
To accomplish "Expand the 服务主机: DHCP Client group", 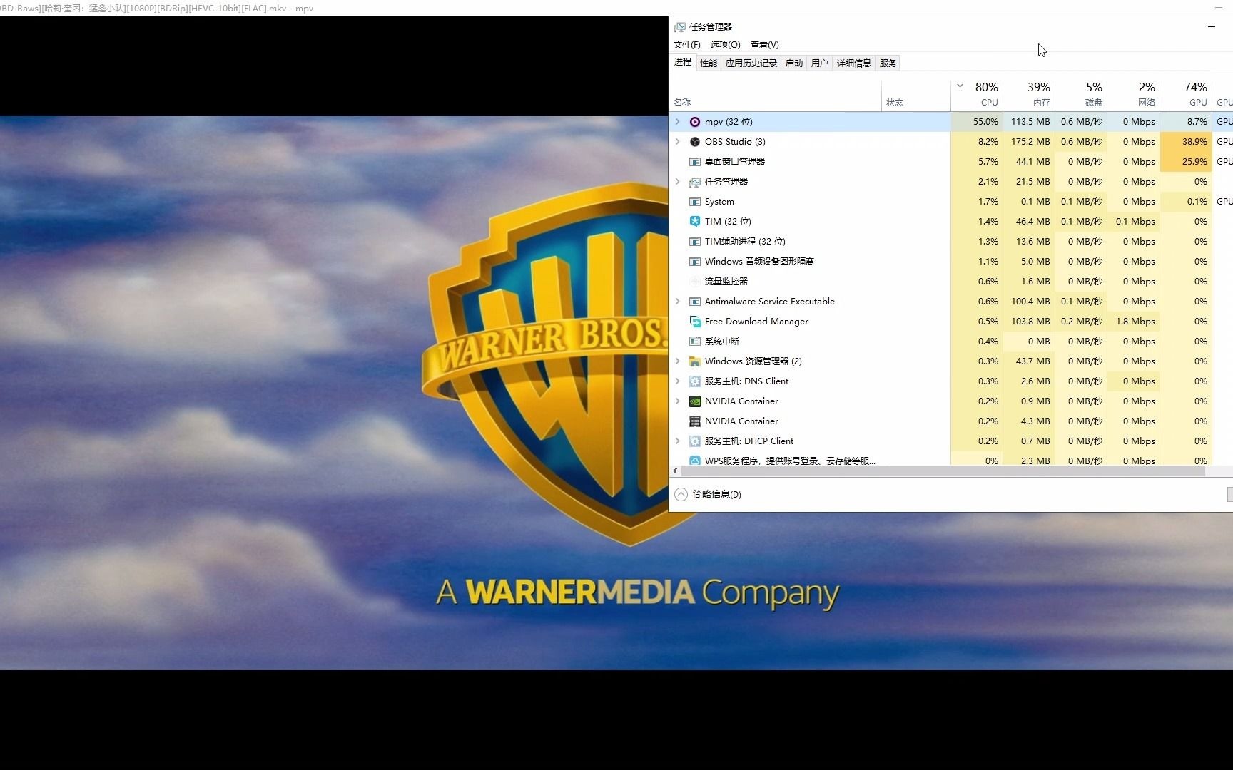I will click(x=677, y=441).
